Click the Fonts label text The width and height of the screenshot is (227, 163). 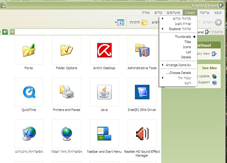29,68
